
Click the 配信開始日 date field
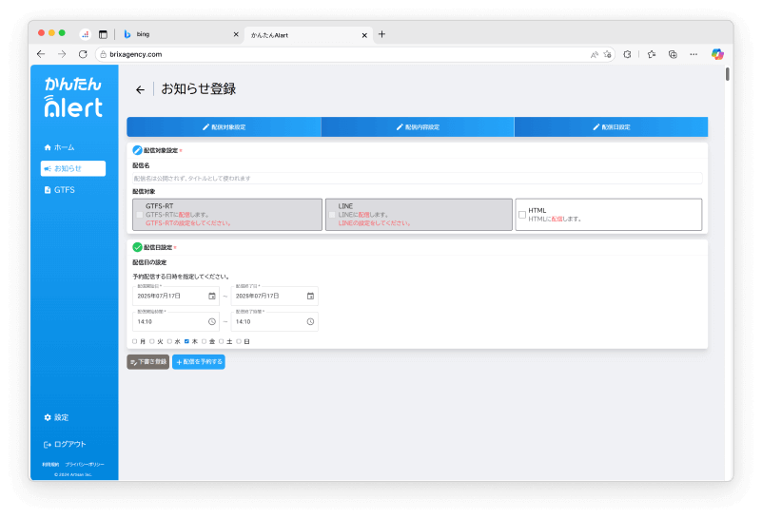point(176,297)
